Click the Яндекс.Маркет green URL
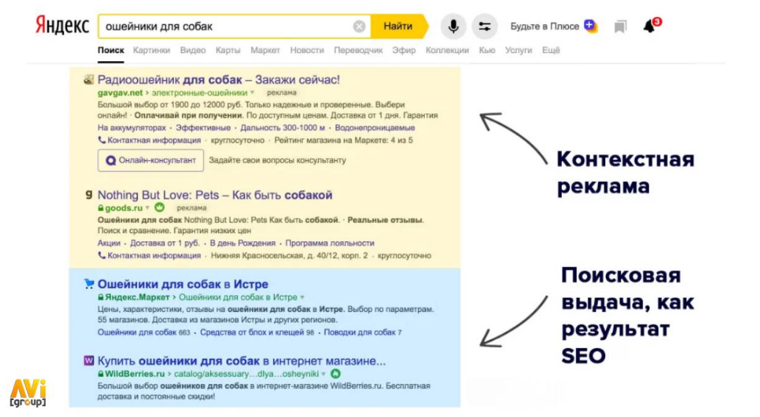 tap(137, 297)
